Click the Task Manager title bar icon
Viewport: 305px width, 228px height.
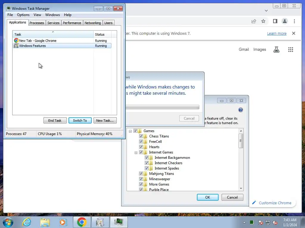8,8
